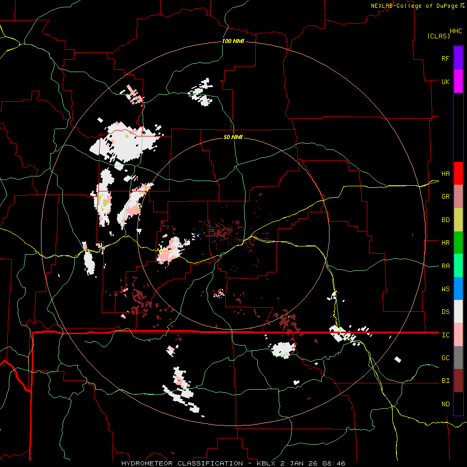467x467 pixels.
Task: Click the BI legend label
Action: [445, 381]
